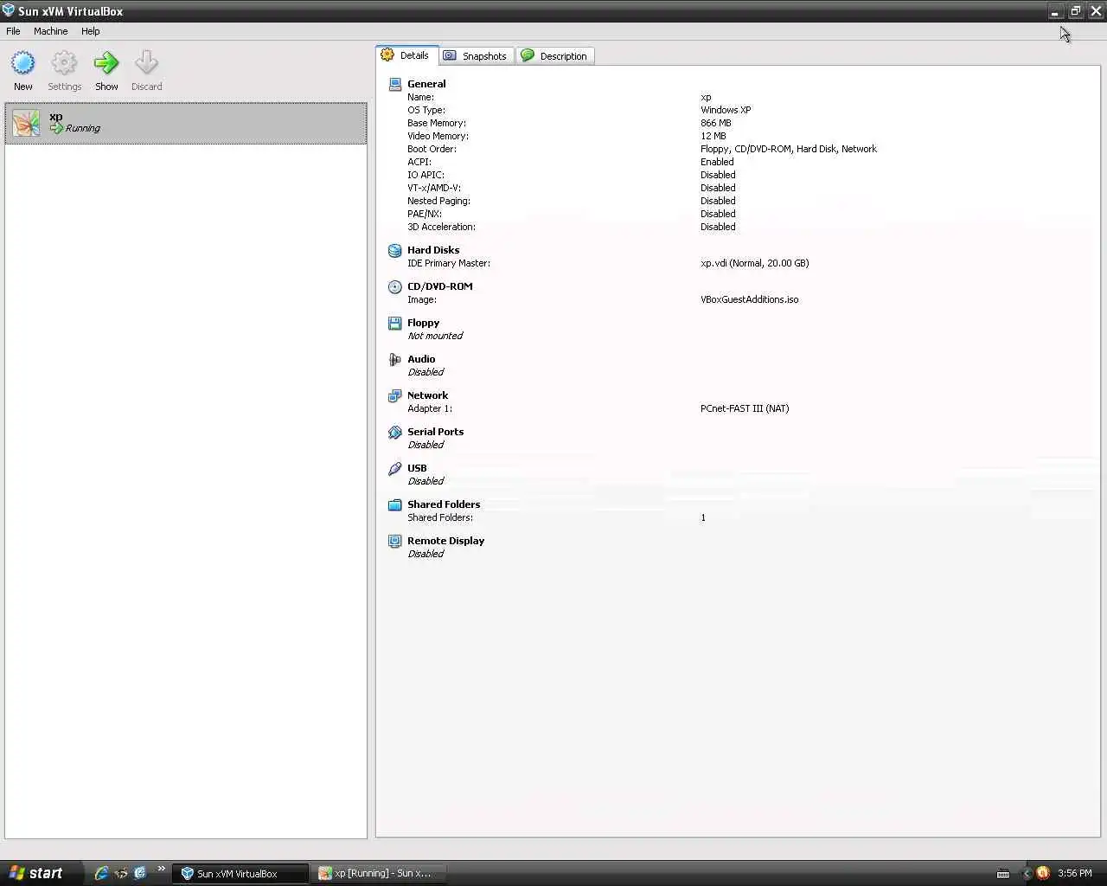Click the clock showing 3:56 PM
The width and height of the screenshot is (1107, 886).
[x=1075, y=873]
